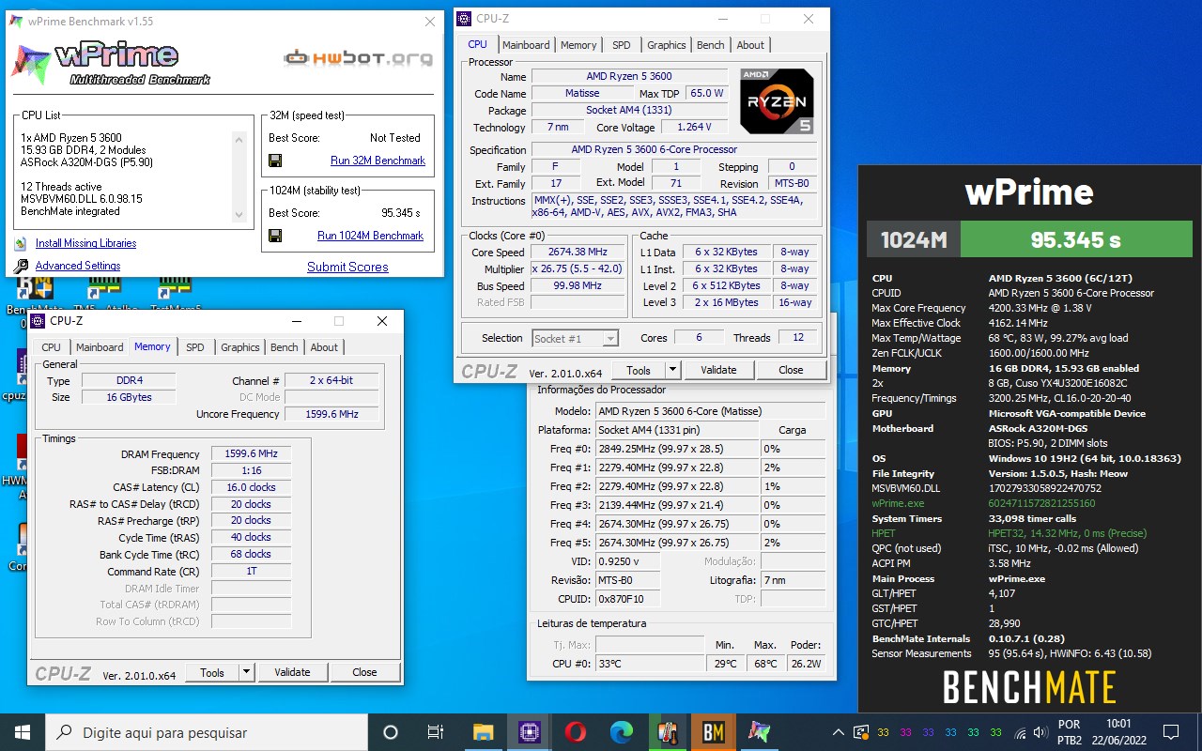Click the taskbar clock showing 10:01
Screen dimensions: 1202x751
pyautogui.click(x=1119, y=732)
